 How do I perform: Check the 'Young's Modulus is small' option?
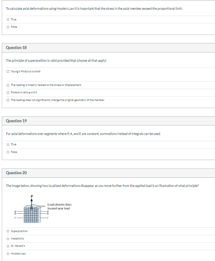(8, 71)
